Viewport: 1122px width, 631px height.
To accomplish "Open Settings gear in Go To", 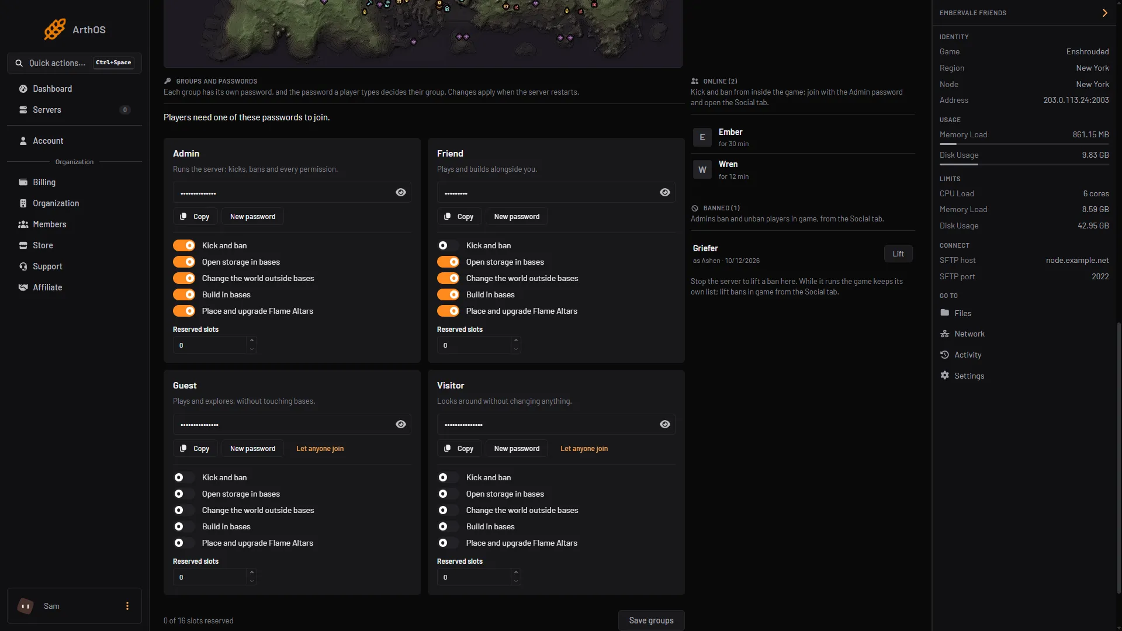I will [x=944, y=376].
